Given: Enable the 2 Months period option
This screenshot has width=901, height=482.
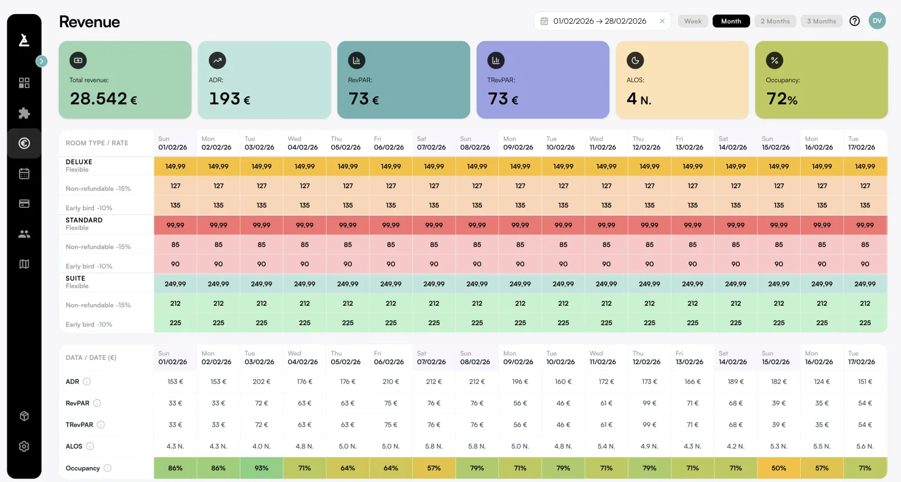Looking at the screenshot, I should click(x=775, y=21).
